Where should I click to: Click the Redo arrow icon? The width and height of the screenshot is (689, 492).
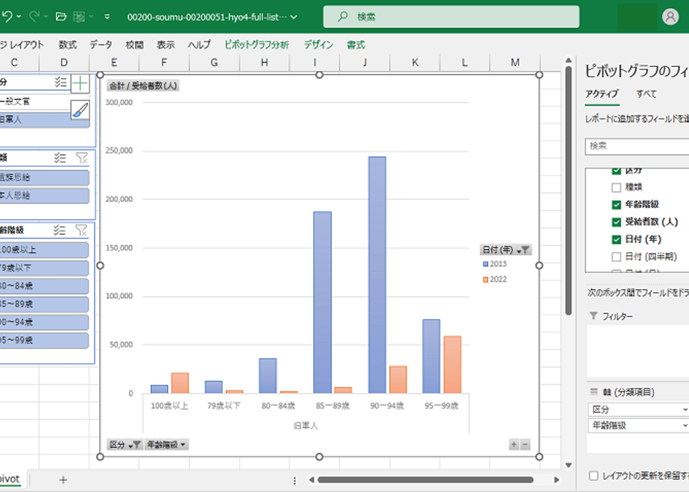pos(34,17)
